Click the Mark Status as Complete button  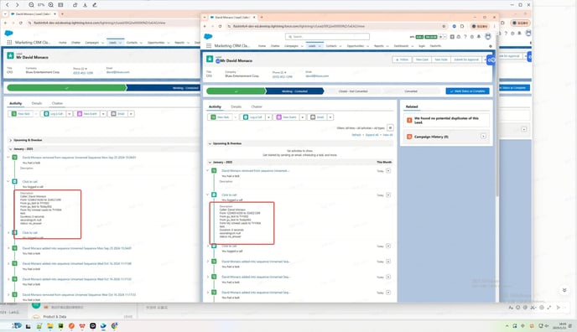tap(467, 91)
